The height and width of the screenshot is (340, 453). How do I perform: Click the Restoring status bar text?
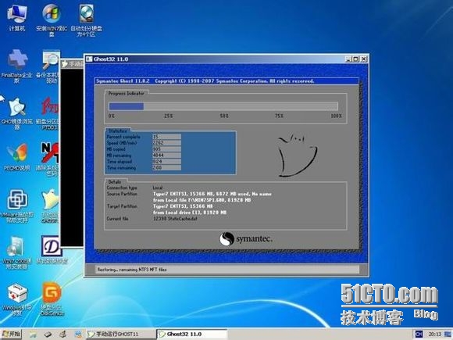132,270
